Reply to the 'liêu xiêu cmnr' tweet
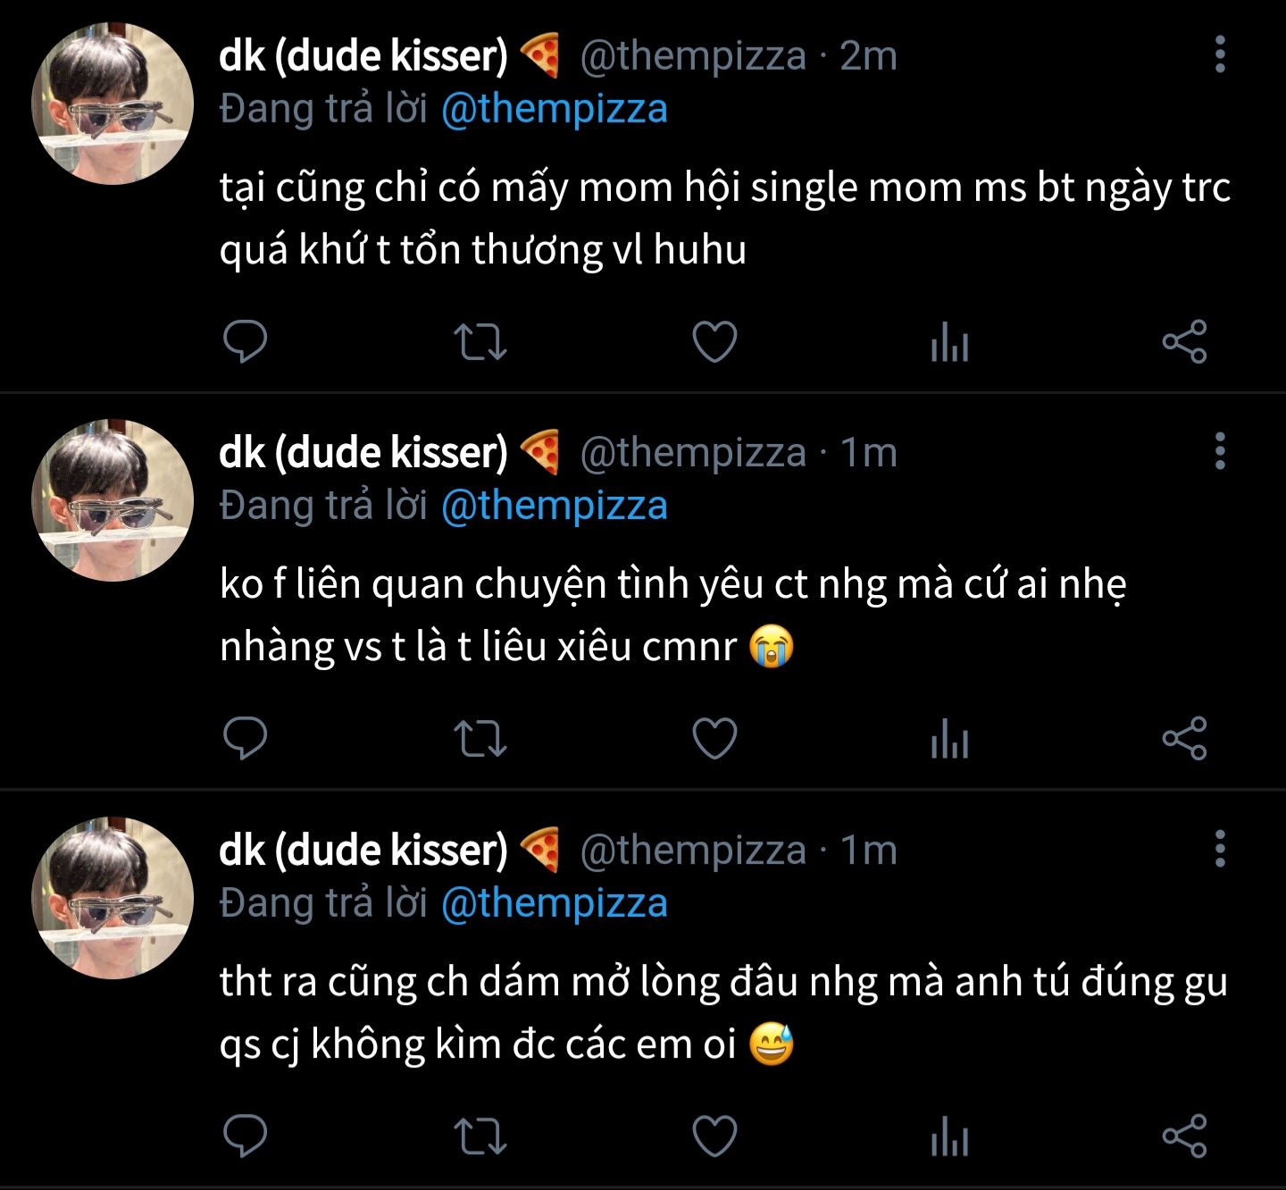Viewport: 1286px width, 1190px height. [x=245, y=738]
